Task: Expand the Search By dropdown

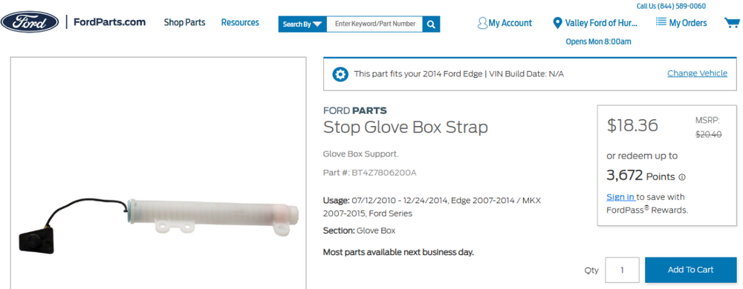Action: [x=302, y=24]
